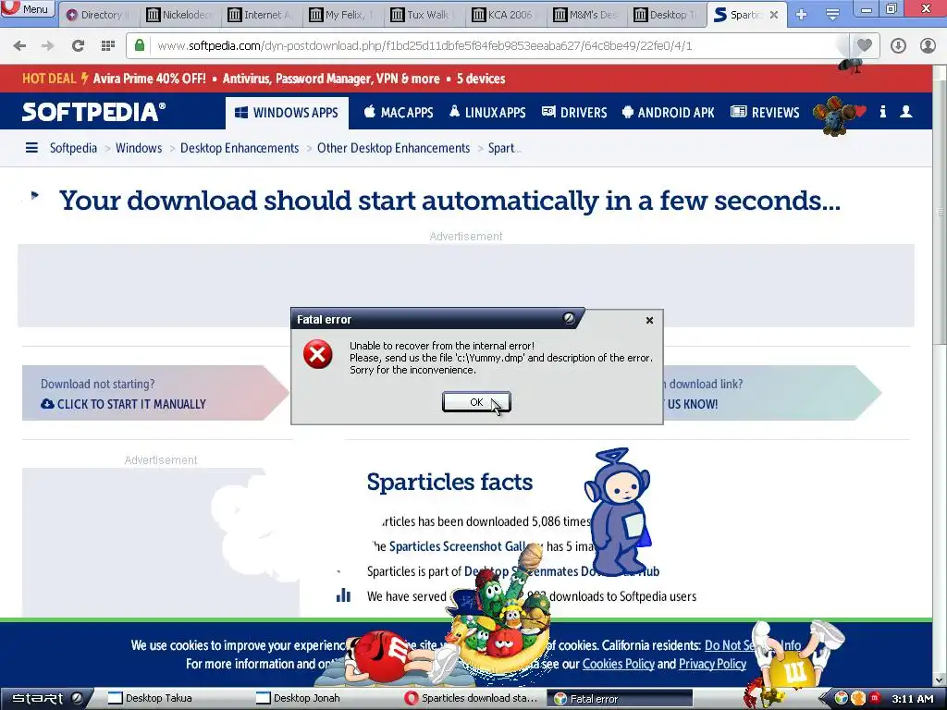947x710 pixels.
Task: Open the Windows Apps section
Action: [287, 113]
